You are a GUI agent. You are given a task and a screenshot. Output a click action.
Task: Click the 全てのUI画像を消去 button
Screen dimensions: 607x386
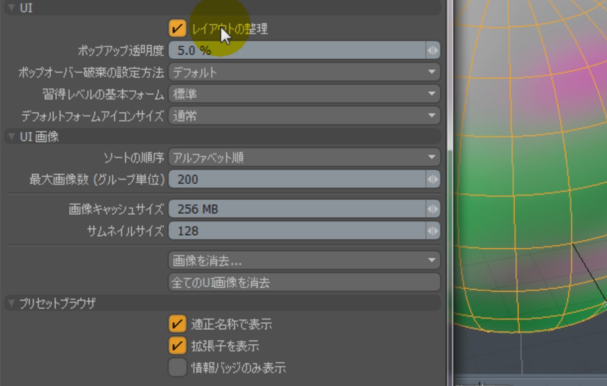point(304,282)
